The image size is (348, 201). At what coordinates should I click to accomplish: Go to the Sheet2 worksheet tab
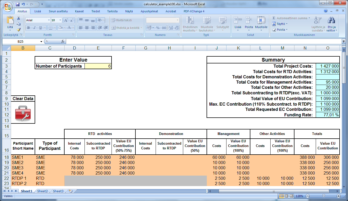[42, 191]
